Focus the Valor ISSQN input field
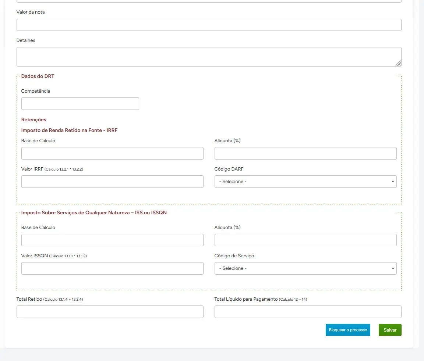Image resolution: width=424 pixels, height=361 pixels. [x=112, y=268]
